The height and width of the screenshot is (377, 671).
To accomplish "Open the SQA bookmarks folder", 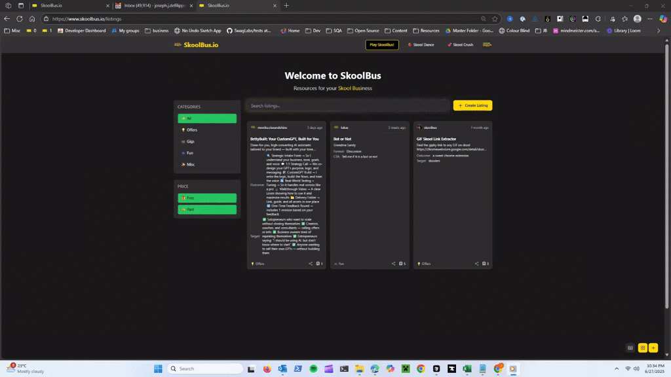I will tap(334, 31).
